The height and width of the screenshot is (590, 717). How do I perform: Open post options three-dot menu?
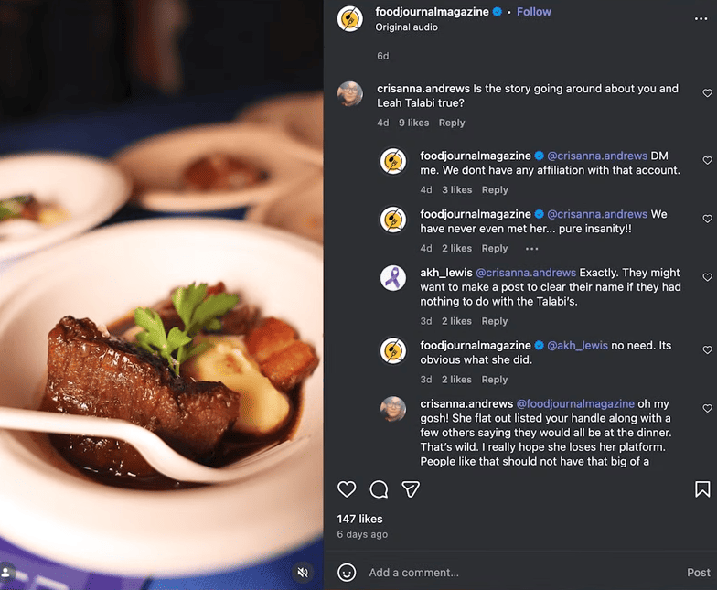701,17
